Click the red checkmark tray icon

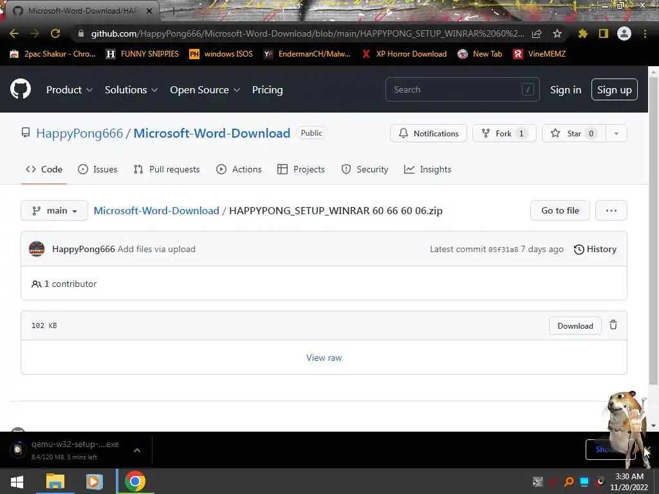pyautogui.click(x=553, y=481)
